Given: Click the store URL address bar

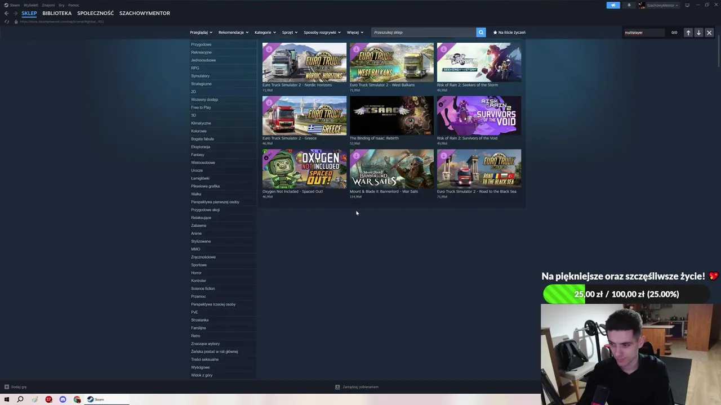Looking at the screenshot, I should coord(62,21).
